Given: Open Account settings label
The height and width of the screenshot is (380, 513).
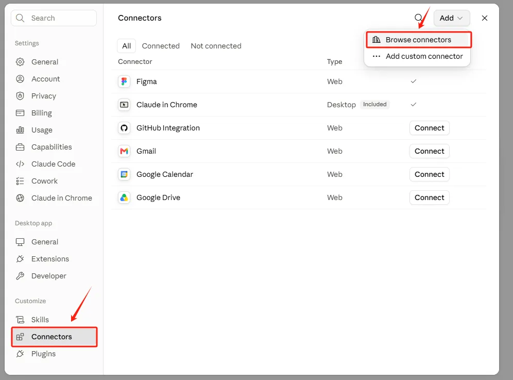Looking at the screenshot, I should click(x=45, y=79).
